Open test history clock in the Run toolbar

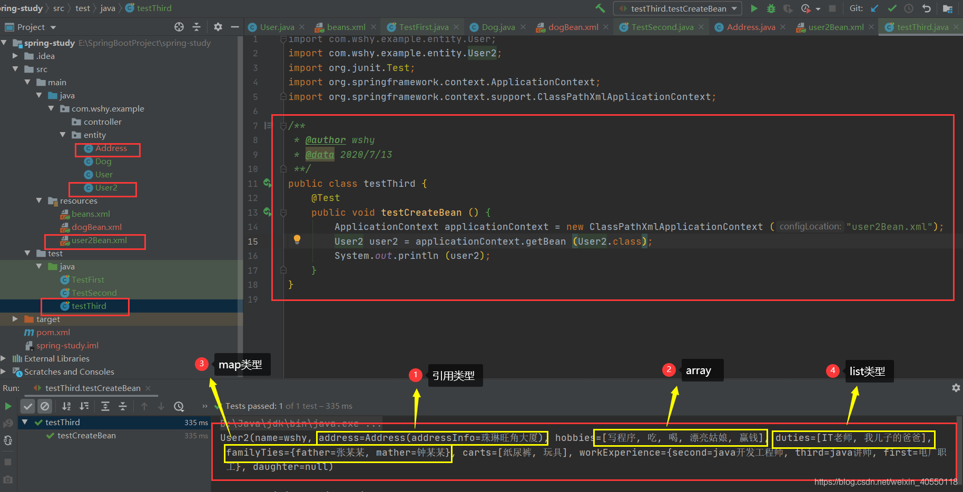click(x=179, y=406)
